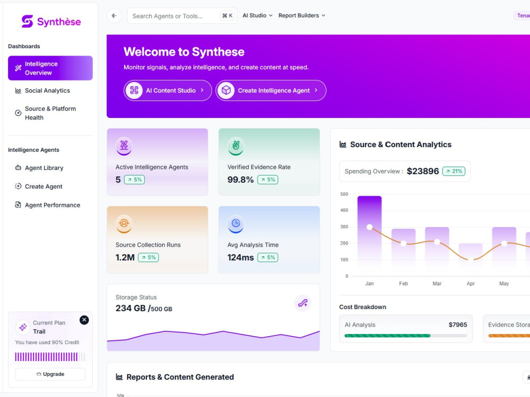Click the Storage Status escalator icon
This screenshot has width=530, height=397.
(303, 303)
